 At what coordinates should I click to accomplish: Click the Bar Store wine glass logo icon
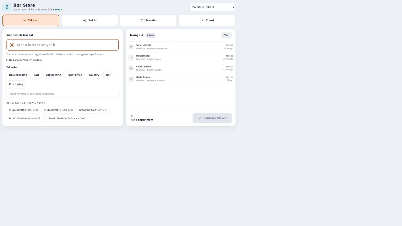7,7
